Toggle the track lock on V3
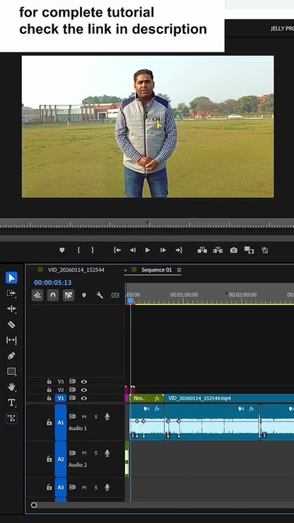The height and width of the screenshot is (523, 294). point(49,381)
